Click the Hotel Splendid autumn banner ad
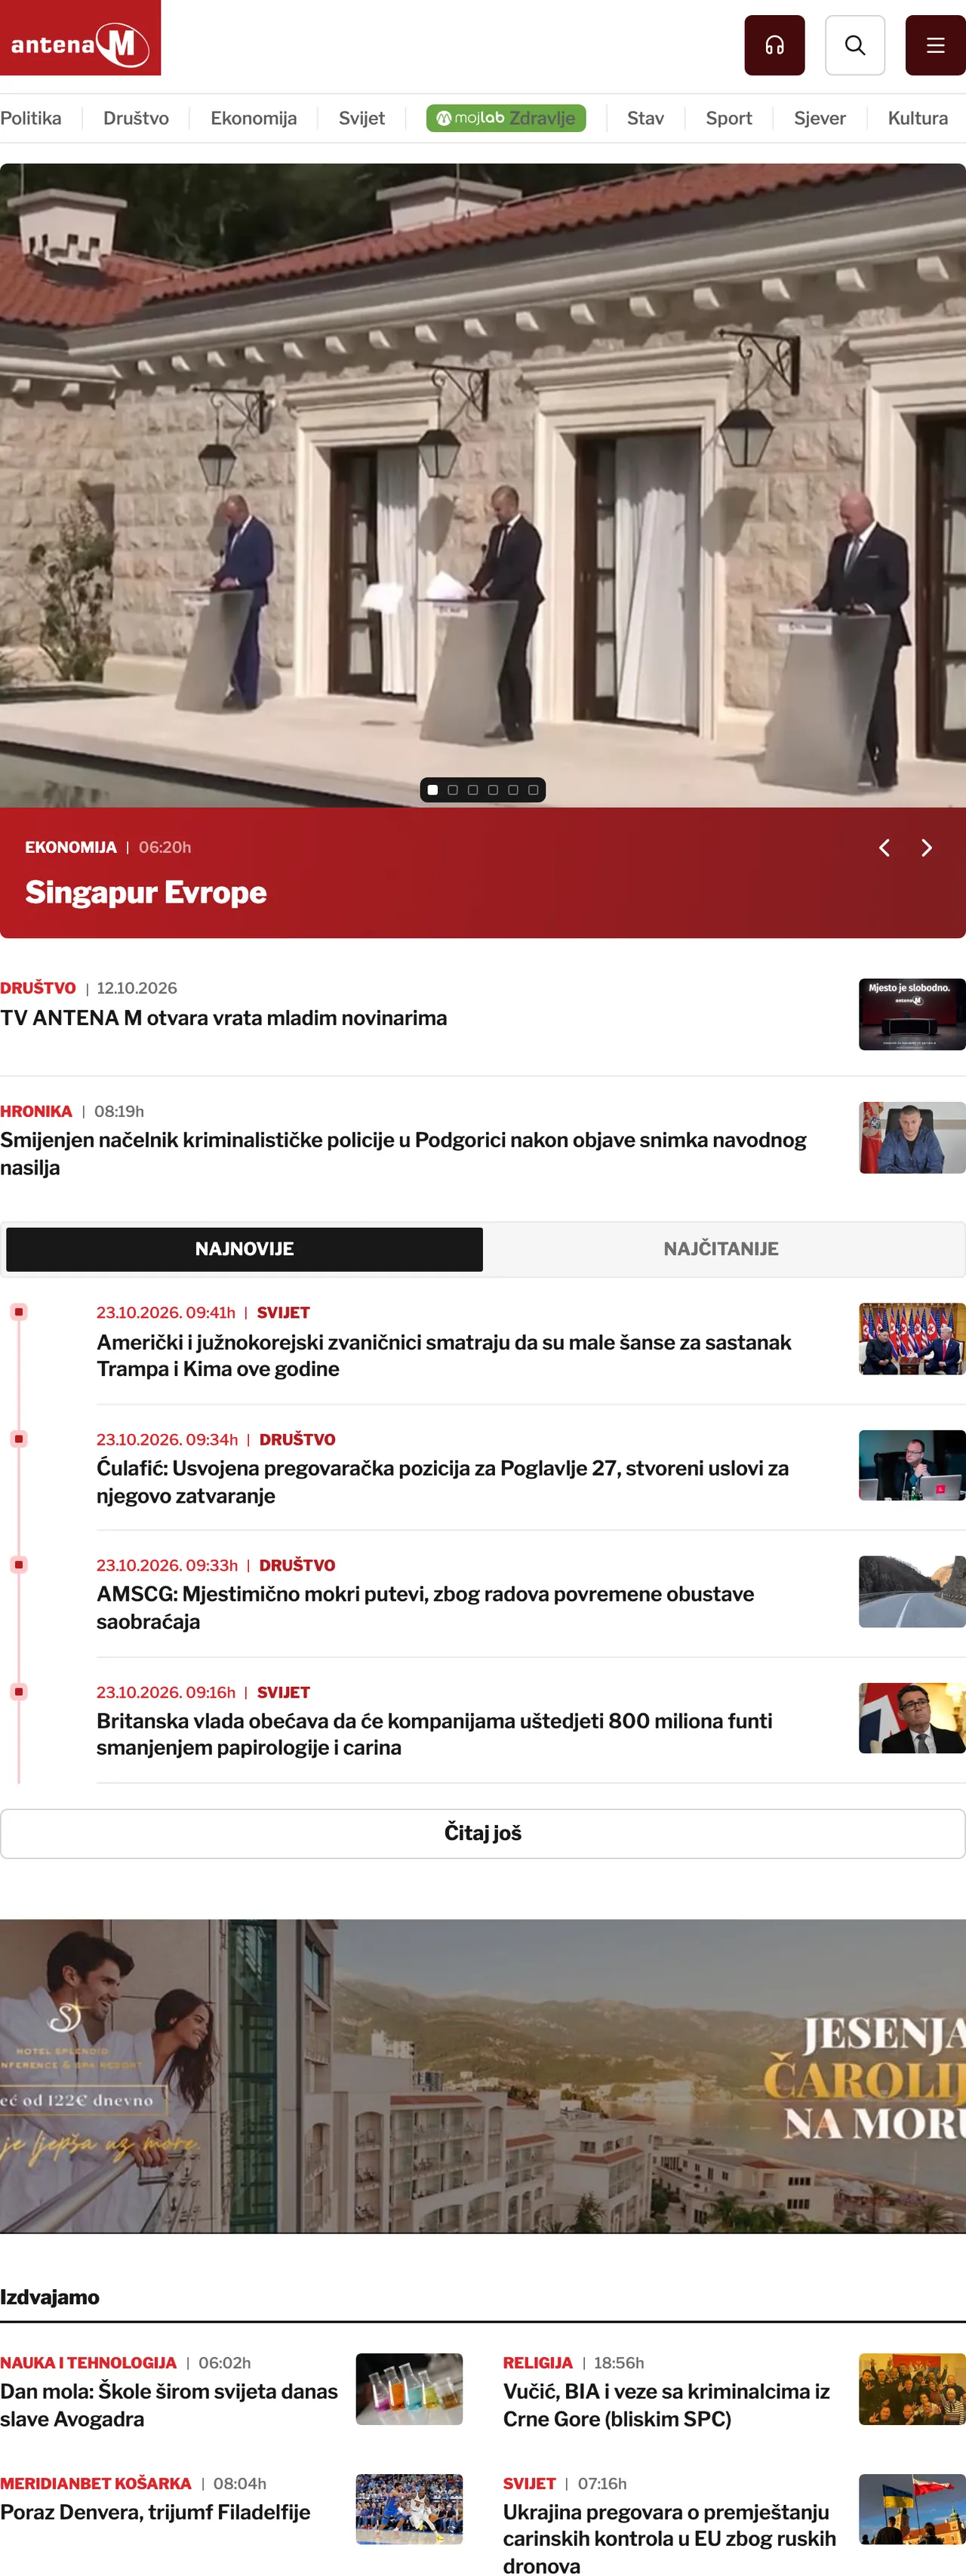966x2576 pixels. click(483, 2076)
